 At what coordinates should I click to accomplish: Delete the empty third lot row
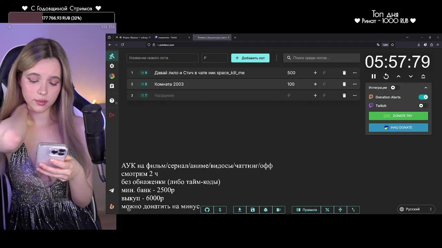(x=344, y=95)
